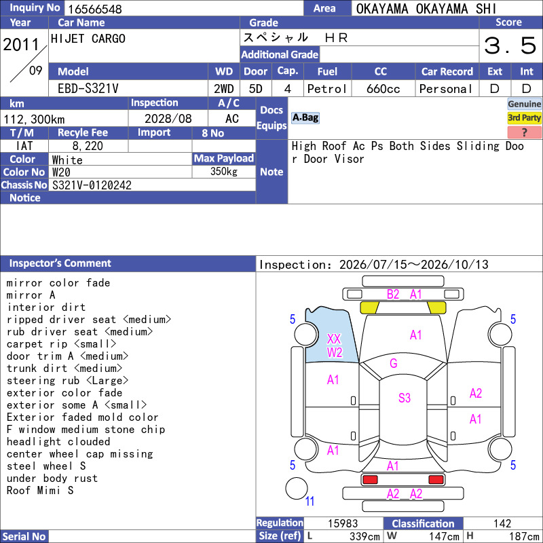Click the length value 339cm

(x=364, y=536)
